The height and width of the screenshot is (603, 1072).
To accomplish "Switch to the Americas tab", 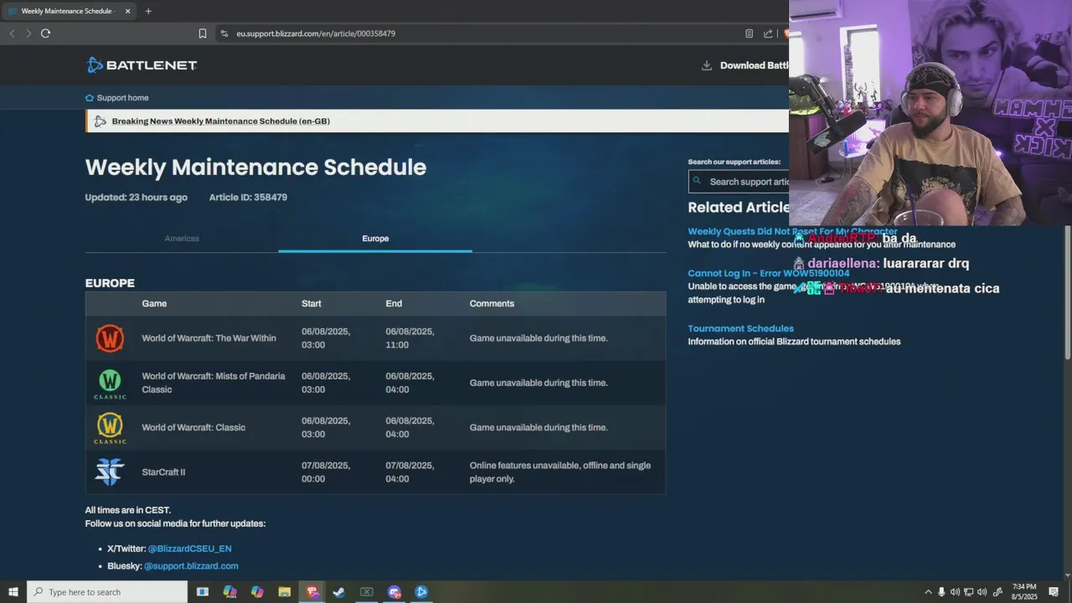I will click(x=182, y=239).
